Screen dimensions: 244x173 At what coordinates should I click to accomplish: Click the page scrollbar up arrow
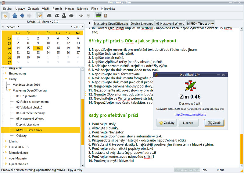click(x=242, y=29)
